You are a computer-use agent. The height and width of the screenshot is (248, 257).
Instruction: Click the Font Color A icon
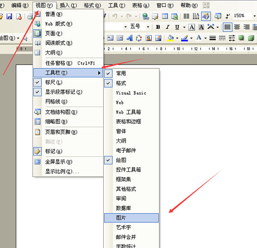[x=199, y=38]
